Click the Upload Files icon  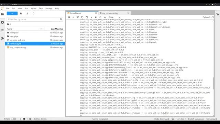click(x=27, y=13)
